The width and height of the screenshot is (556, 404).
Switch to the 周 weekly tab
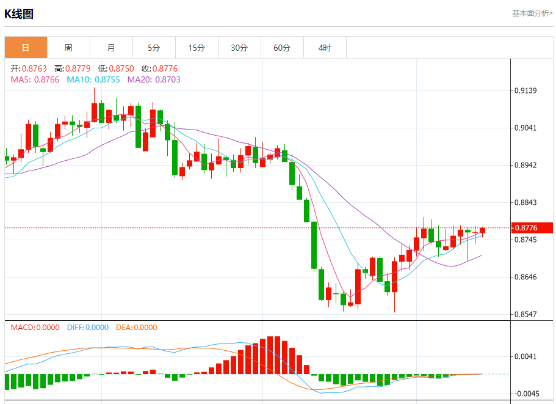[68, 48]
